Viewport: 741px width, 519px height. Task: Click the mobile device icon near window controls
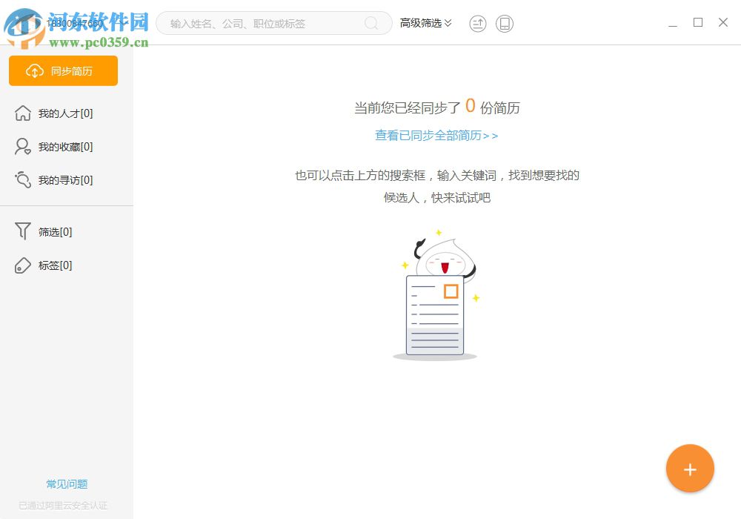(505, 24)
